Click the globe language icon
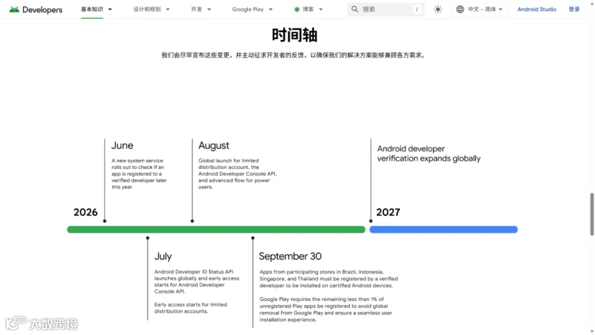Screen dimensions: 595x335 point(460,9)
